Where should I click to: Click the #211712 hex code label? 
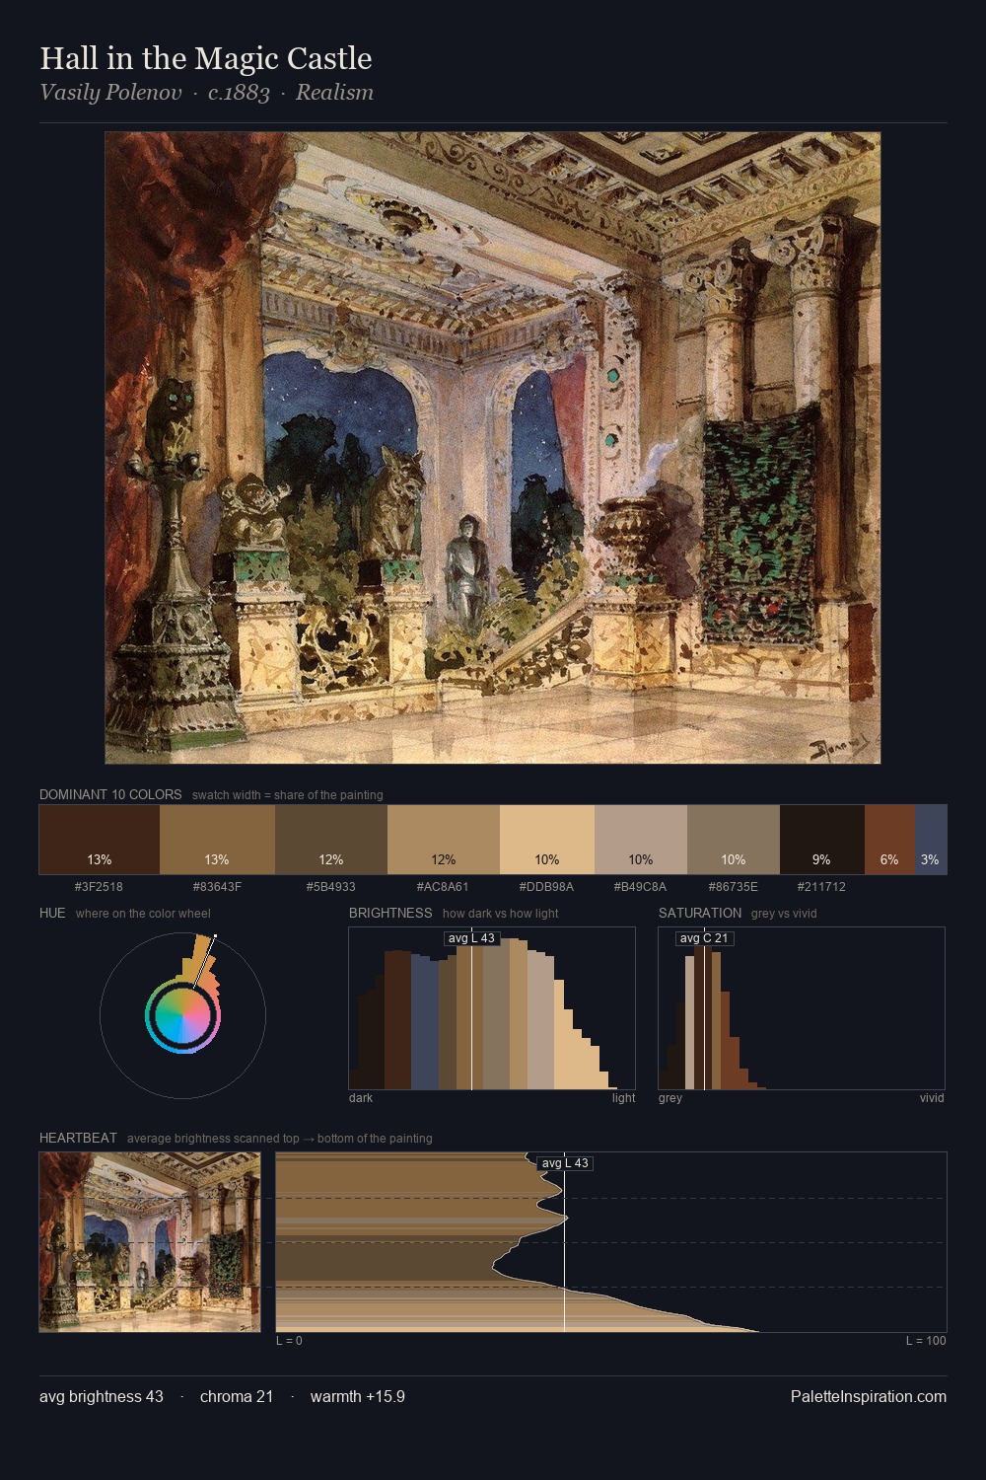822,887
